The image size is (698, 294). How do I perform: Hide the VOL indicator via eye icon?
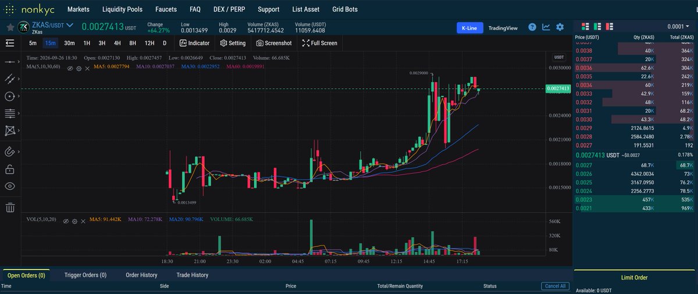[x=66, y=221]
